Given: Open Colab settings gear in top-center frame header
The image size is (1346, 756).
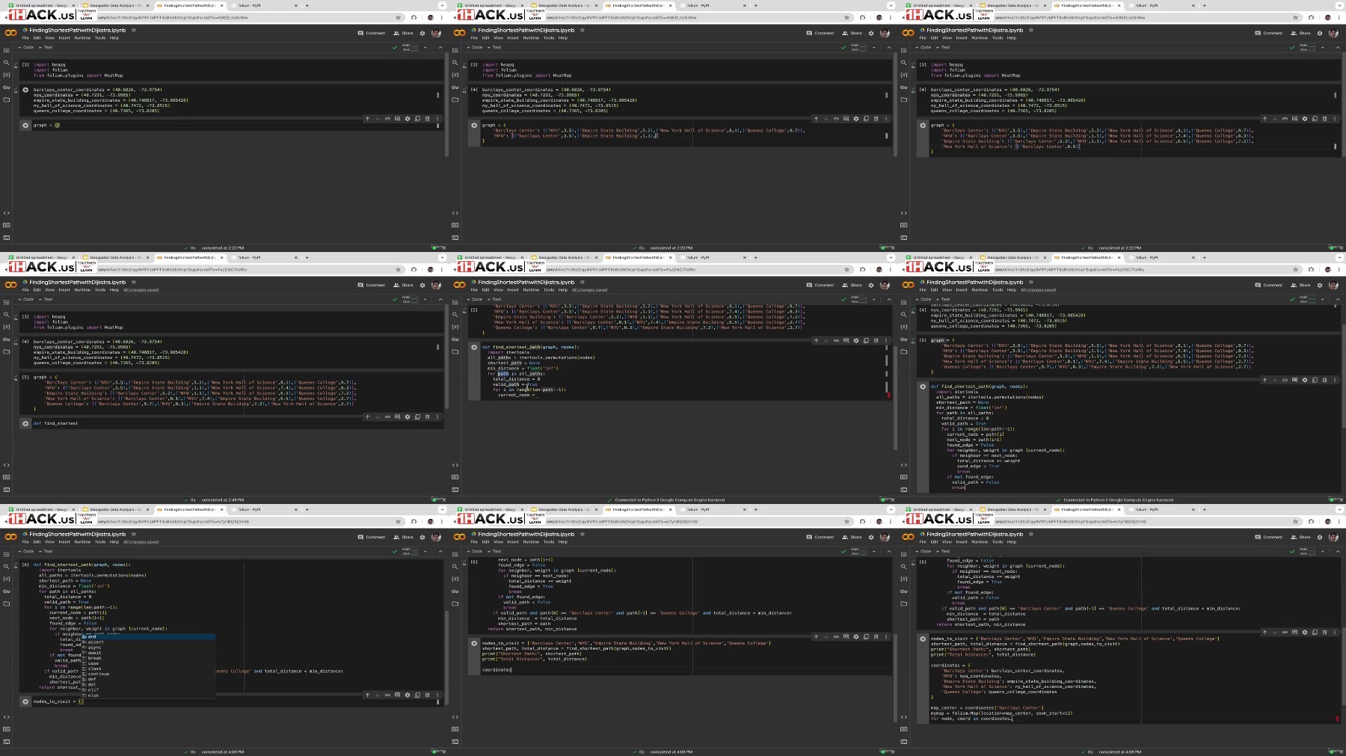Looking at the screenshot, I should 870,33.
